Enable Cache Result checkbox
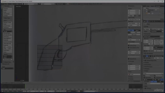Screen dimensions: 165x93 click(155, 78)
